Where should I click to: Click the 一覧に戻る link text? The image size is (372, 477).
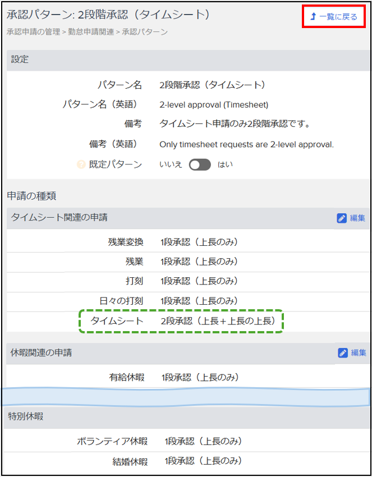[x=338, y=17]
